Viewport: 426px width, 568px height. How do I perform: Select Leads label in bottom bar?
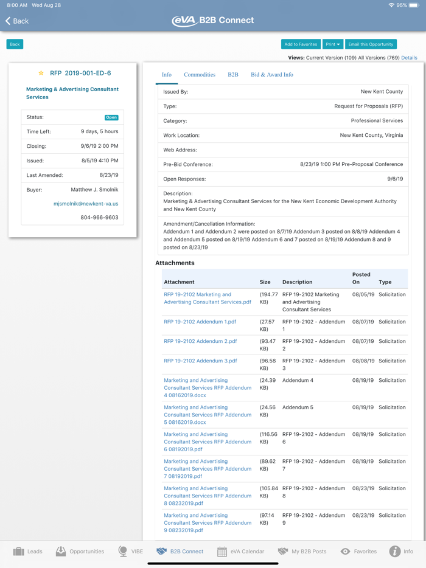[35, 552]
